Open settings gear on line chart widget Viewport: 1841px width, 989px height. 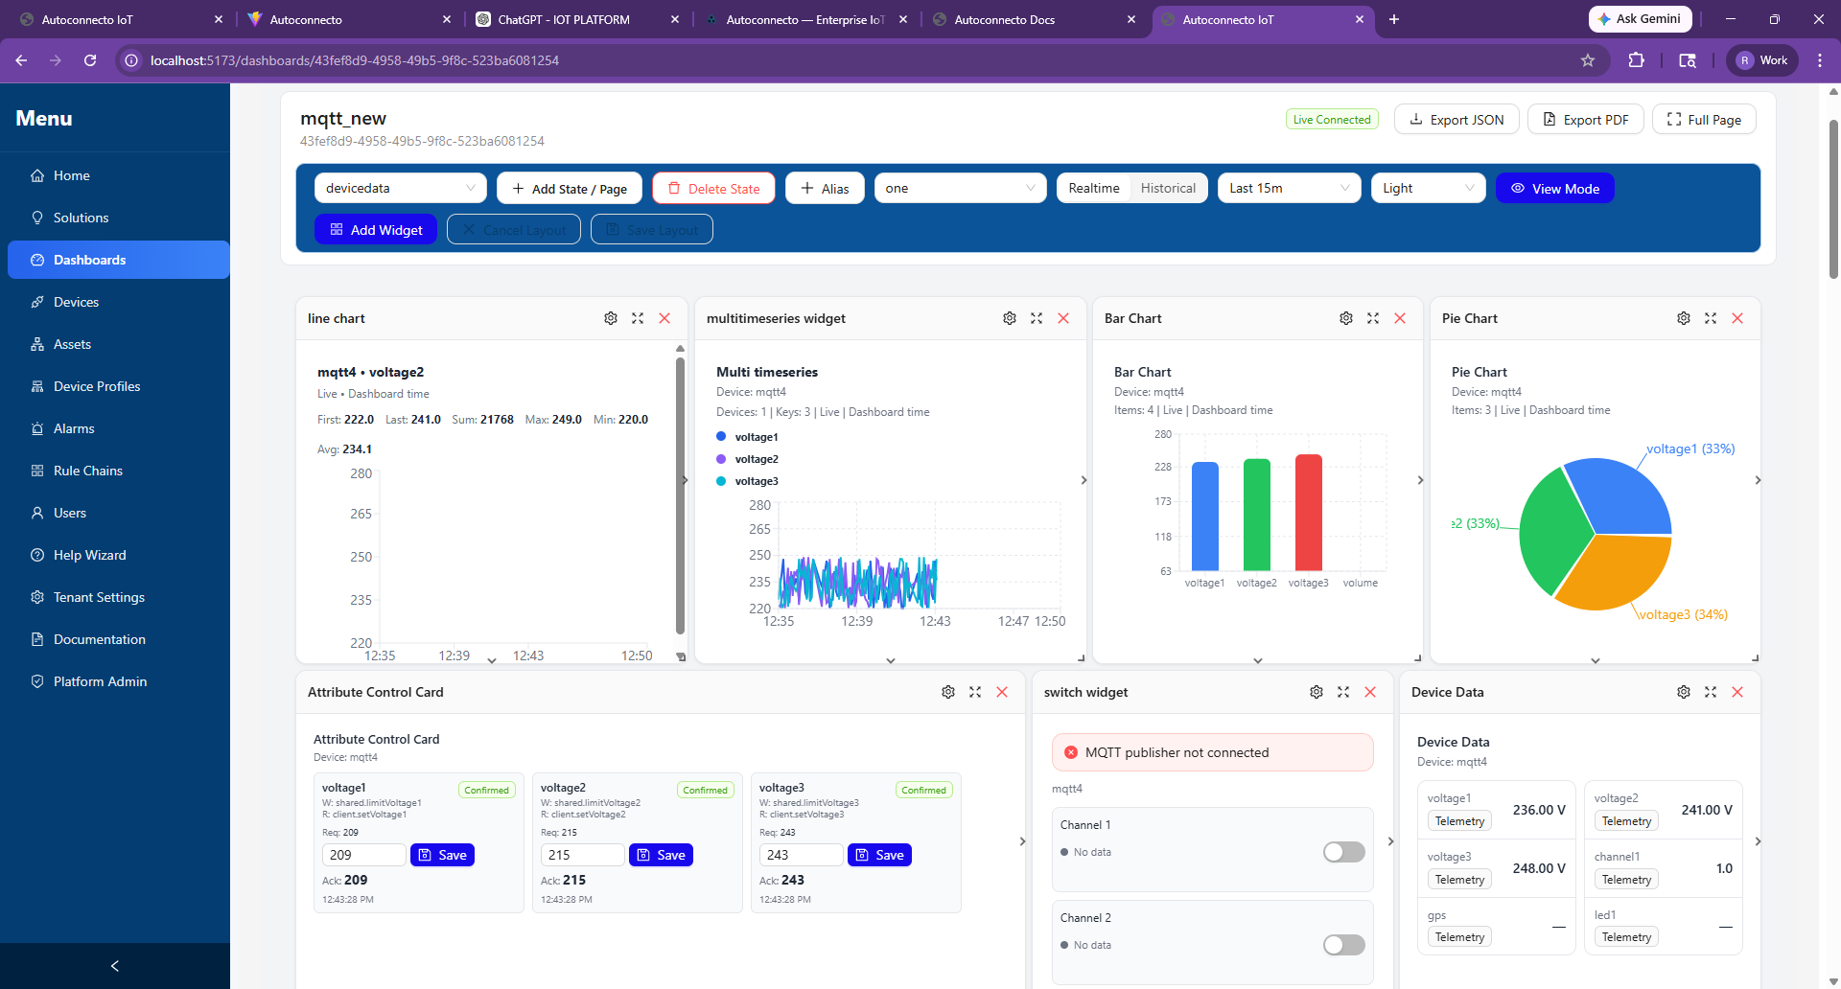tap(611, 318)
